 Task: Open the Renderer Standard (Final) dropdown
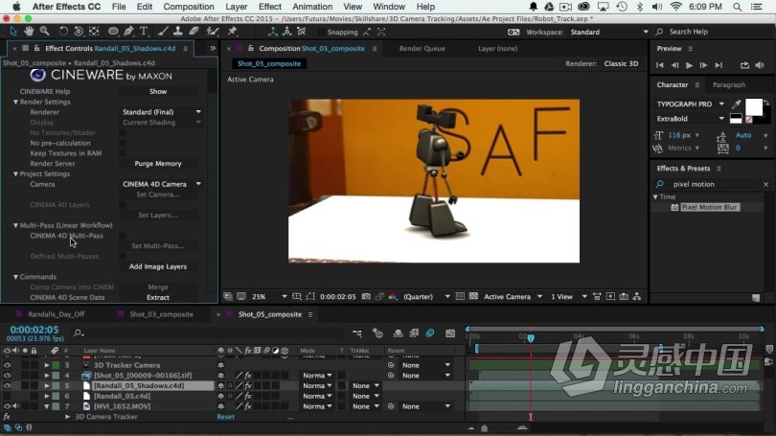coord(161,112)
